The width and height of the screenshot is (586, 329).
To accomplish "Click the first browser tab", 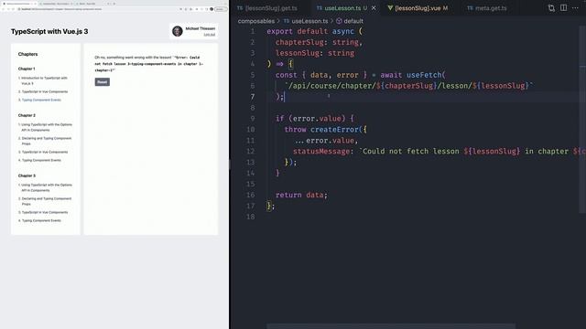I will [18, 4].
